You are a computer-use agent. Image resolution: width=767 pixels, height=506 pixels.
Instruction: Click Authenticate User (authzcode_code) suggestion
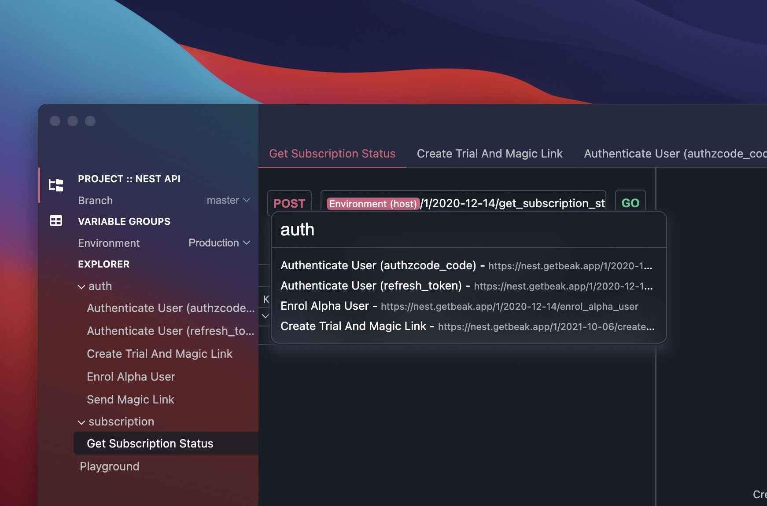379,265
